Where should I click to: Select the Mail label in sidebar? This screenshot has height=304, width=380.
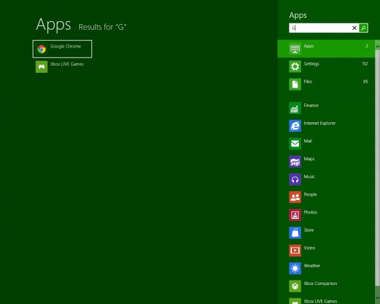click(x=308, y=141)
